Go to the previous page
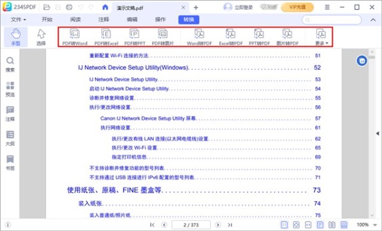382x231 pixels. pos(164,225)
